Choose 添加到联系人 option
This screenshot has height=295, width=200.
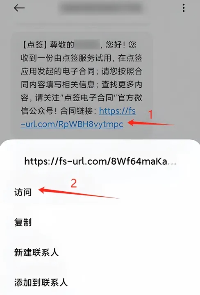coord(41,282)
